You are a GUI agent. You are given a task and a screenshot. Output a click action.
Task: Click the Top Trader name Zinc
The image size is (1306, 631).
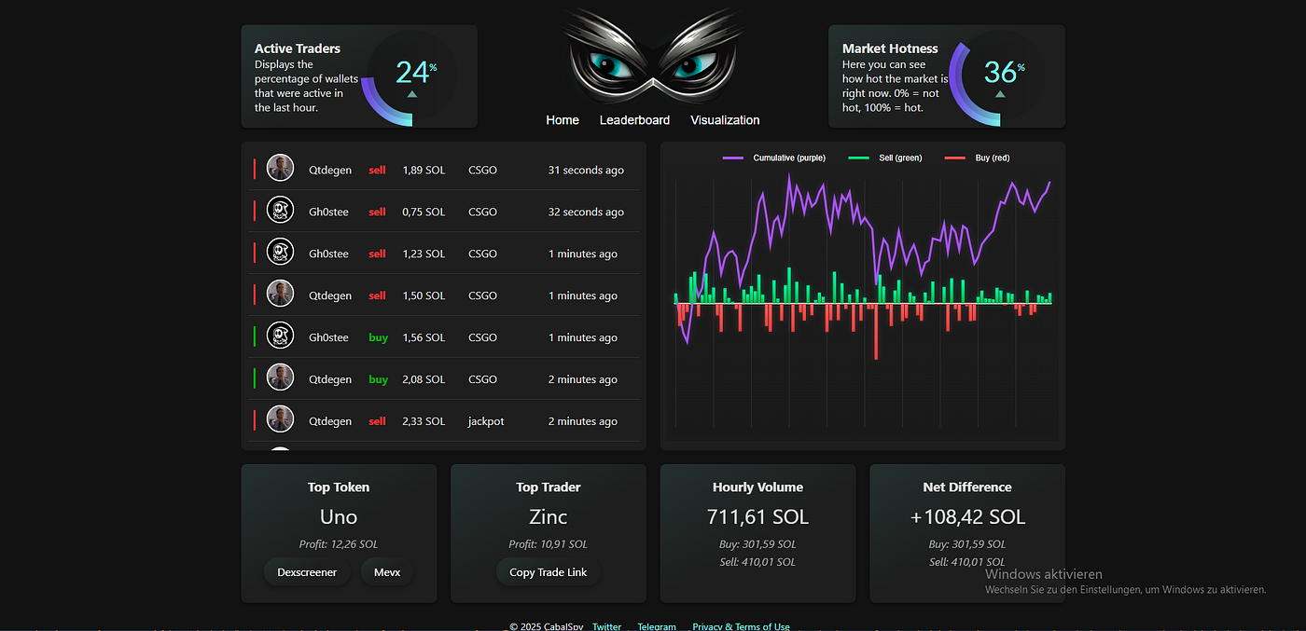point(549,517)
